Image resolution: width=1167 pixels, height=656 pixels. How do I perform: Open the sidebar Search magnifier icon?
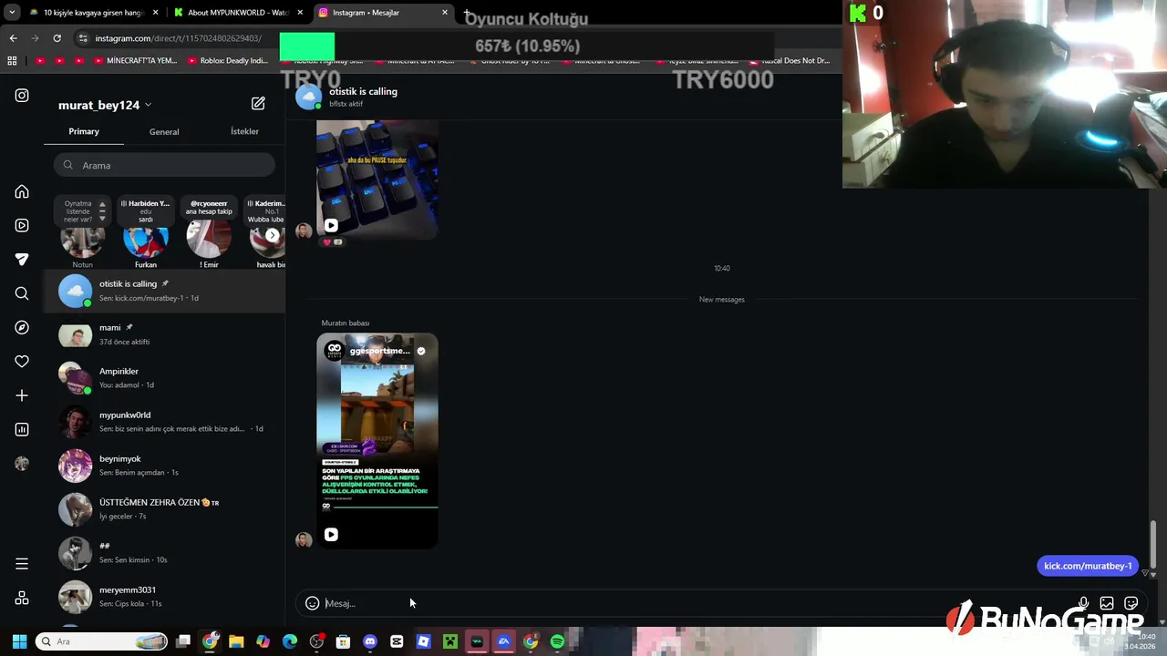click(x=22, y=293)
